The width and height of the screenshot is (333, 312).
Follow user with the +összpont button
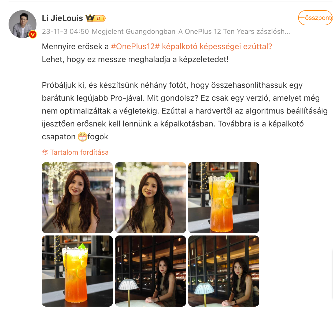tap(315, 18)
